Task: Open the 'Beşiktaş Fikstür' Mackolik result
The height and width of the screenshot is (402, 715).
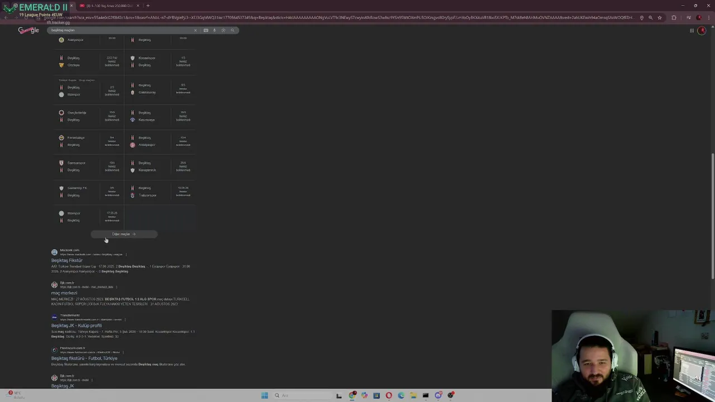Action: point(67,260)
